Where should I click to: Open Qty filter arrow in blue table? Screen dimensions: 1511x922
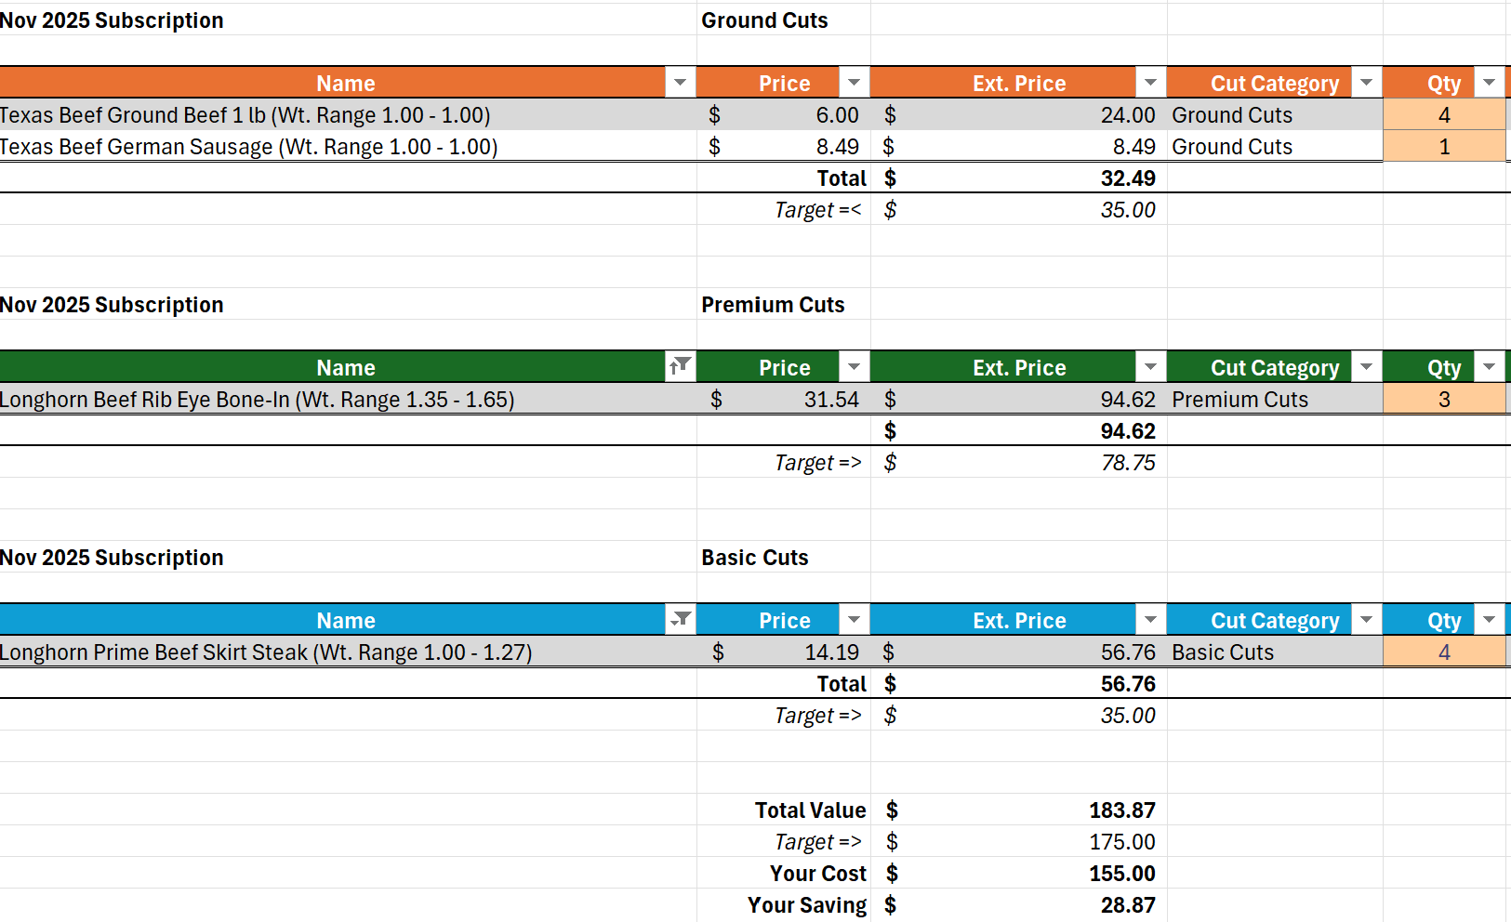point(1489,620)
